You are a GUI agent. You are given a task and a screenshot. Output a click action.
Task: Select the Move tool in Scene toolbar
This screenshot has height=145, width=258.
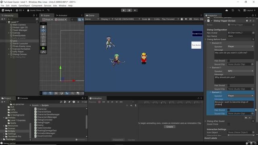(43, 30)
